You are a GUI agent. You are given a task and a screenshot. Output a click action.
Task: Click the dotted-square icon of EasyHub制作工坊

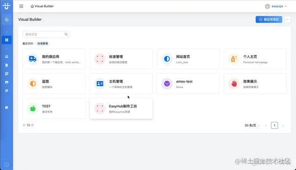(100, 108)
